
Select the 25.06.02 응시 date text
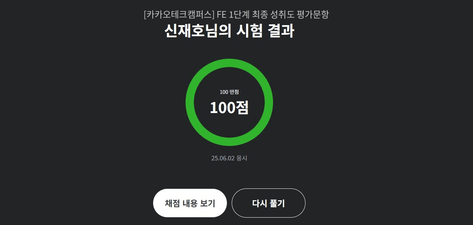coord(229,158)
